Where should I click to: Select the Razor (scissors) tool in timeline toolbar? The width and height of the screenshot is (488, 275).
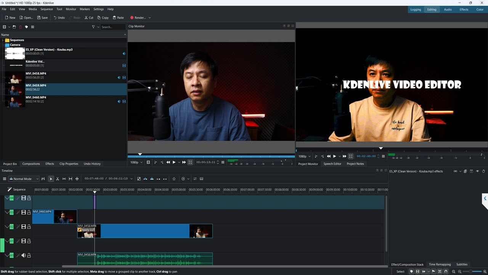click(58, 179)
